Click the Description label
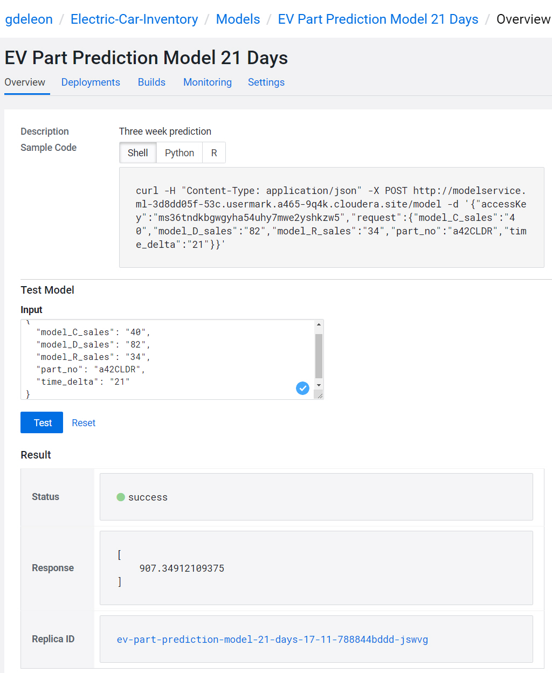 (x=45, y=131)
